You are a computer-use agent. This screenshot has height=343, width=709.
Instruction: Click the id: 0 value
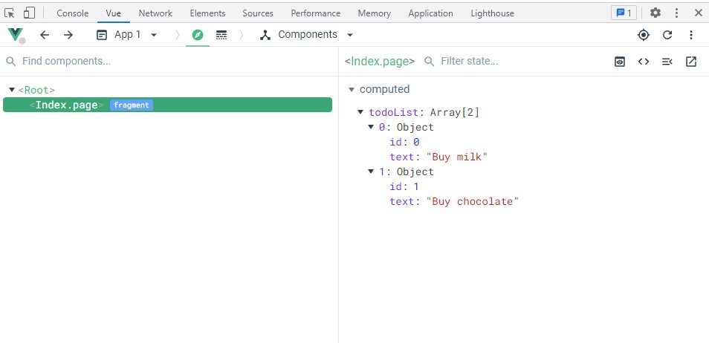click(416, 142)
